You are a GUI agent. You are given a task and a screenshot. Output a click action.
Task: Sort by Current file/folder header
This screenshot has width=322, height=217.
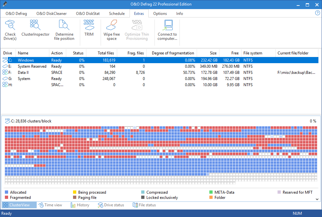click(297, 53)
